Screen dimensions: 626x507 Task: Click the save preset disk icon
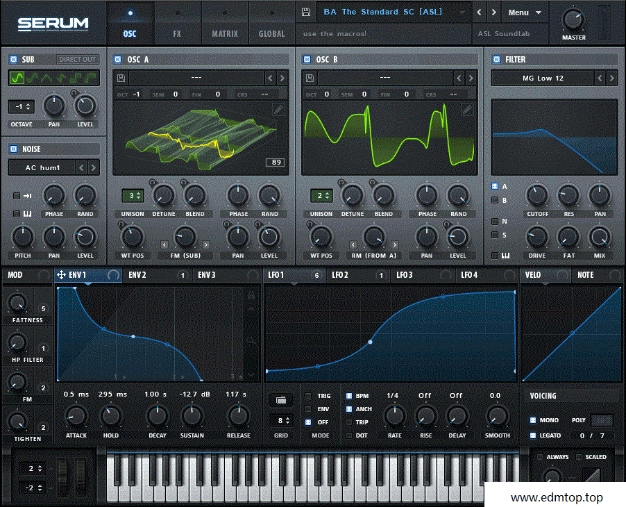(x=305, y=12)
